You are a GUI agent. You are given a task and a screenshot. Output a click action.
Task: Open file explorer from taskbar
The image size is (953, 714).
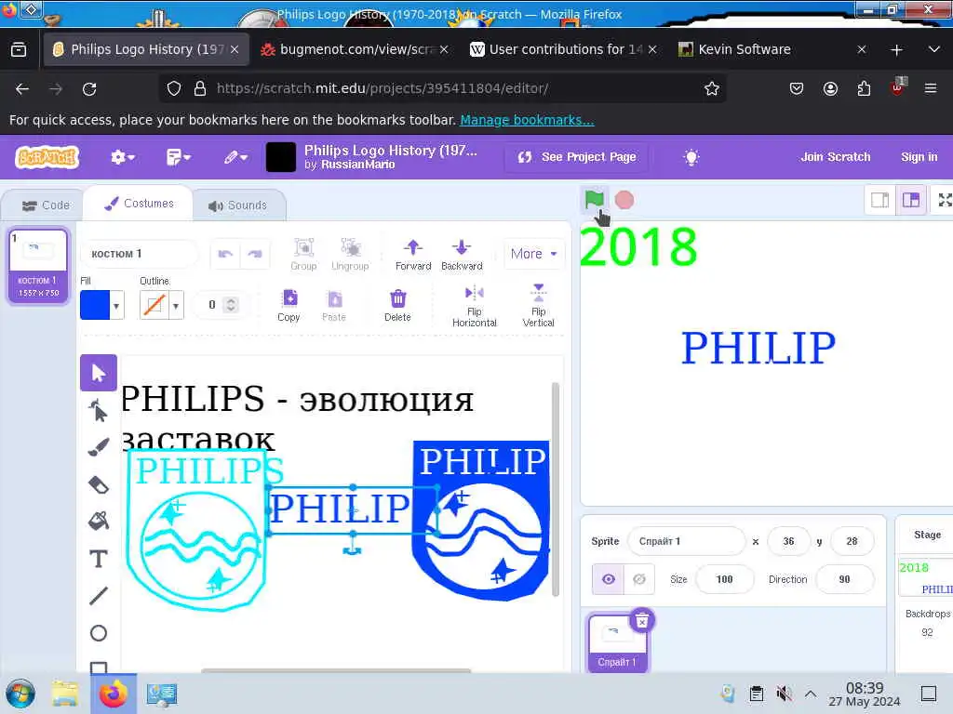(x=65, y=694)
